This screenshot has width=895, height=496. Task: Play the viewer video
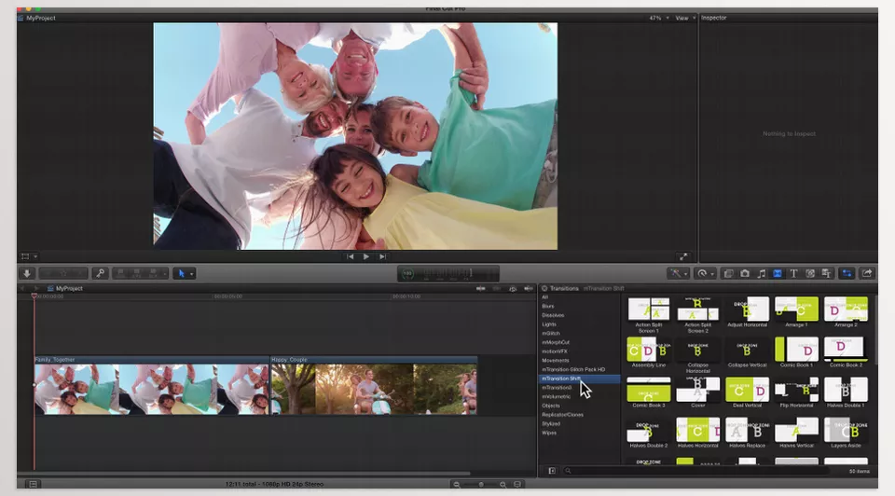[x=365, y=256]
